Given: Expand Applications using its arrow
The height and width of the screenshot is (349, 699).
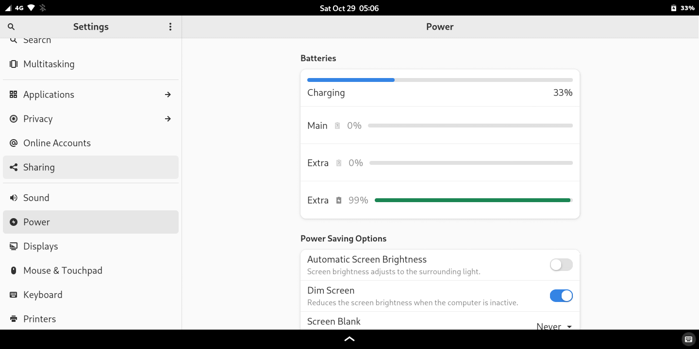Looking at the screenshot, I should click(x=168, y=95).
